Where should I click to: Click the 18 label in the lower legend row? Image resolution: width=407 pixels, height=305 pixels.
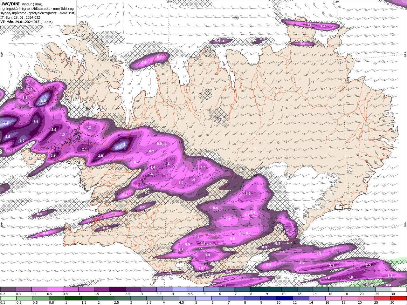pyautogui.click(x=343, y=302)
